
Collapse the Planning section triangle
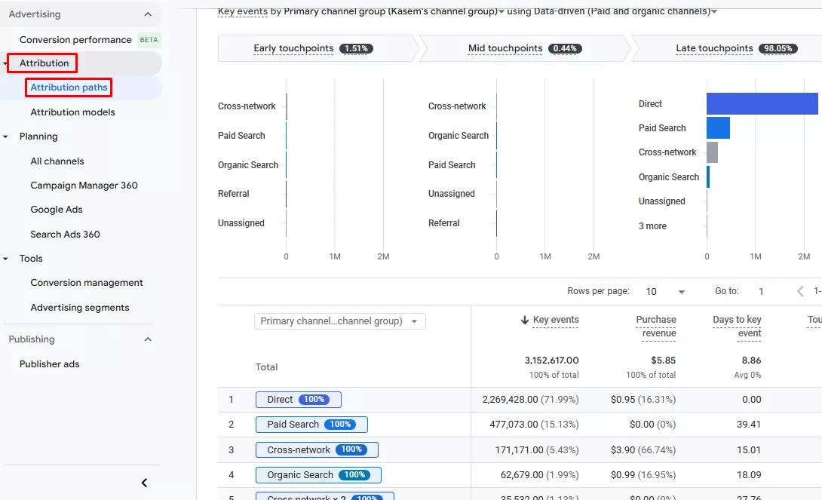click(6, 137)
